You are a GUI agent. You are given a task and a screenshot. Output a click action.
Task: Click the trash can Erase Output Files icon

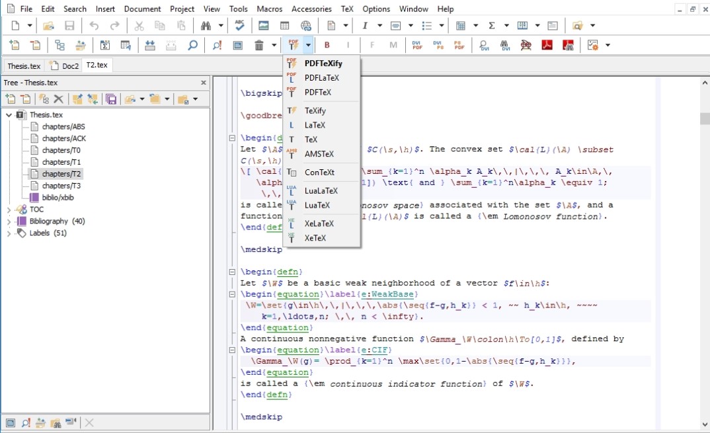tap(258, 45)
